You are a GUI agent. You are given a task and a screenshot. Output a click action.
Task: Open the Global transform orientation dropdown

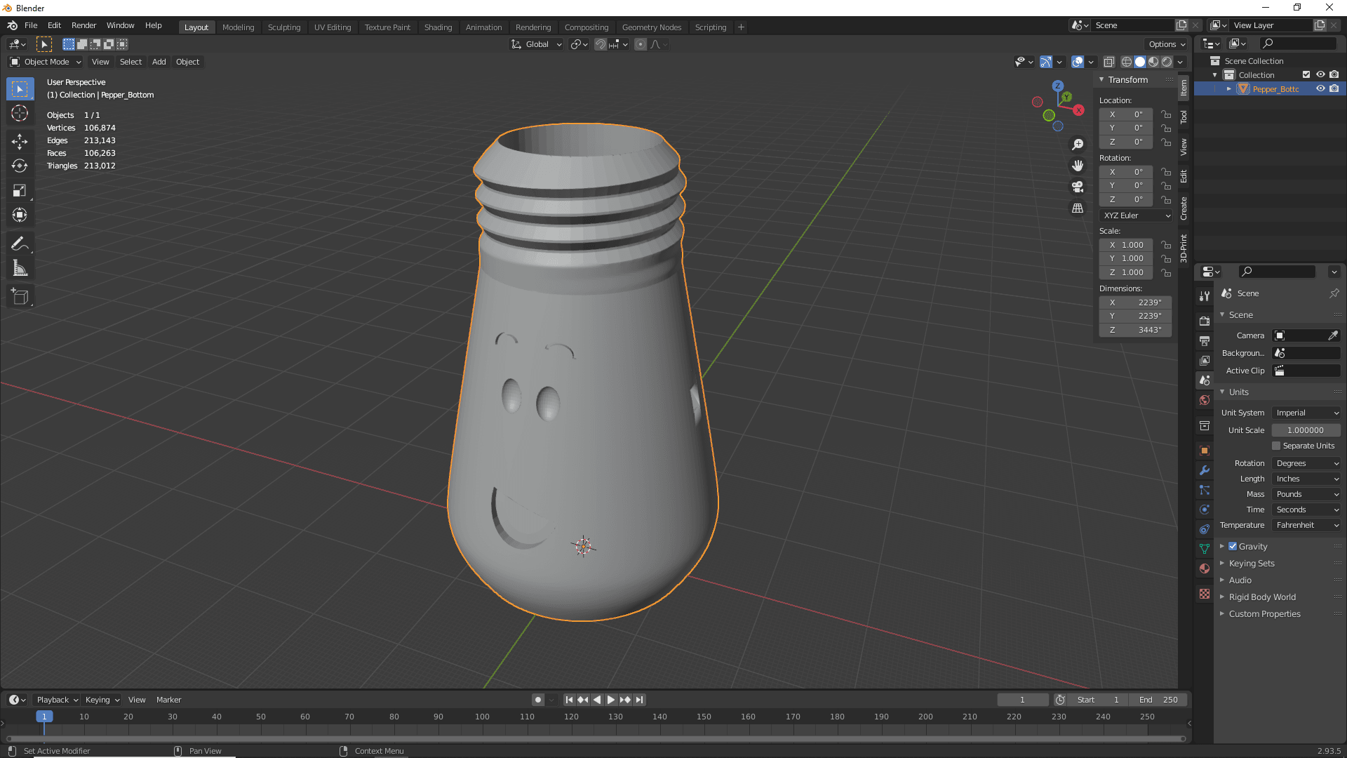(537, 44)
